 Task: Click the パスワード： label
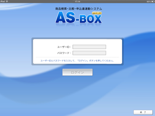[x=64, y=53]
